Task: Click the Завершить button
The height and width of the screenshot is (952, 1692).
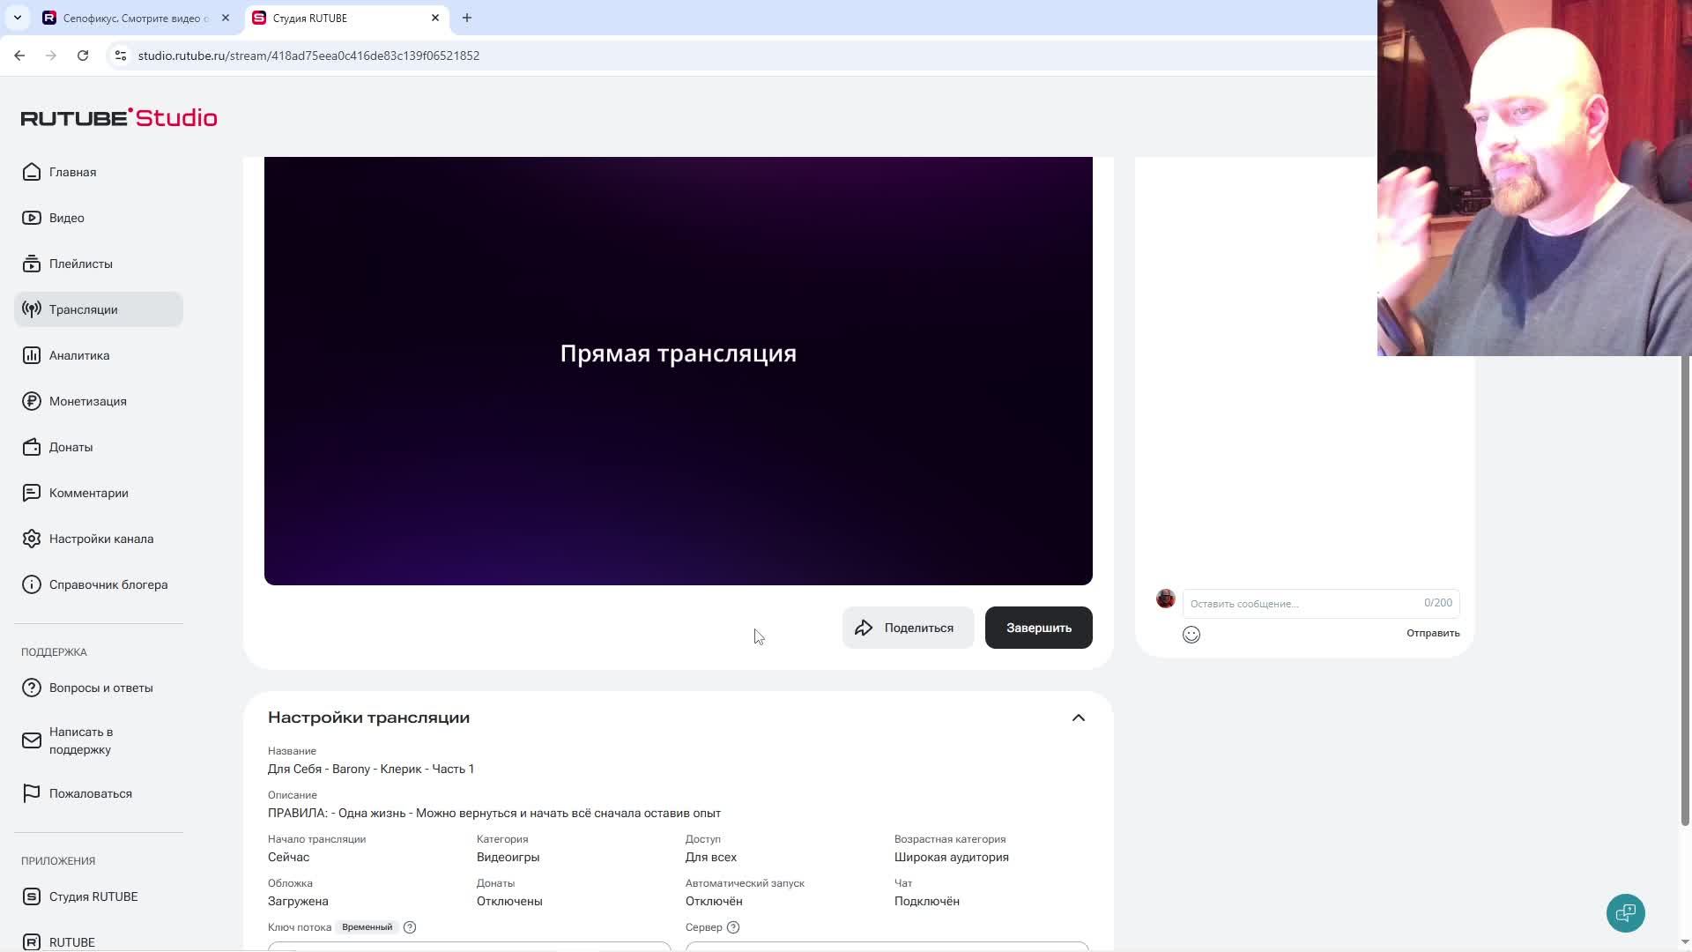Action: 1038,628
